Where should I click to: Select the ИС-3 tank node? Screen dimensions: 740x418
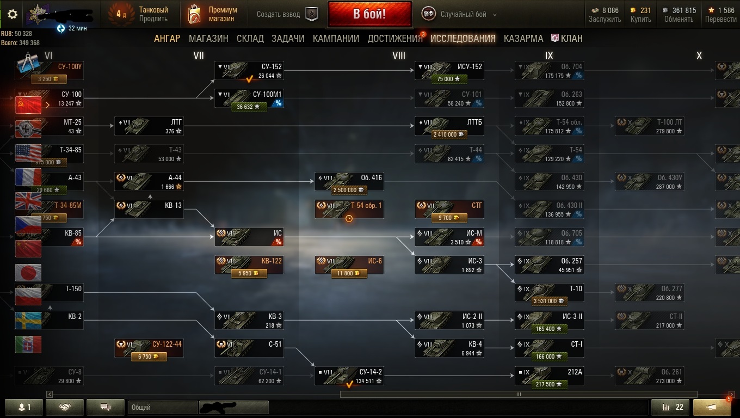[x=449, y=265]
